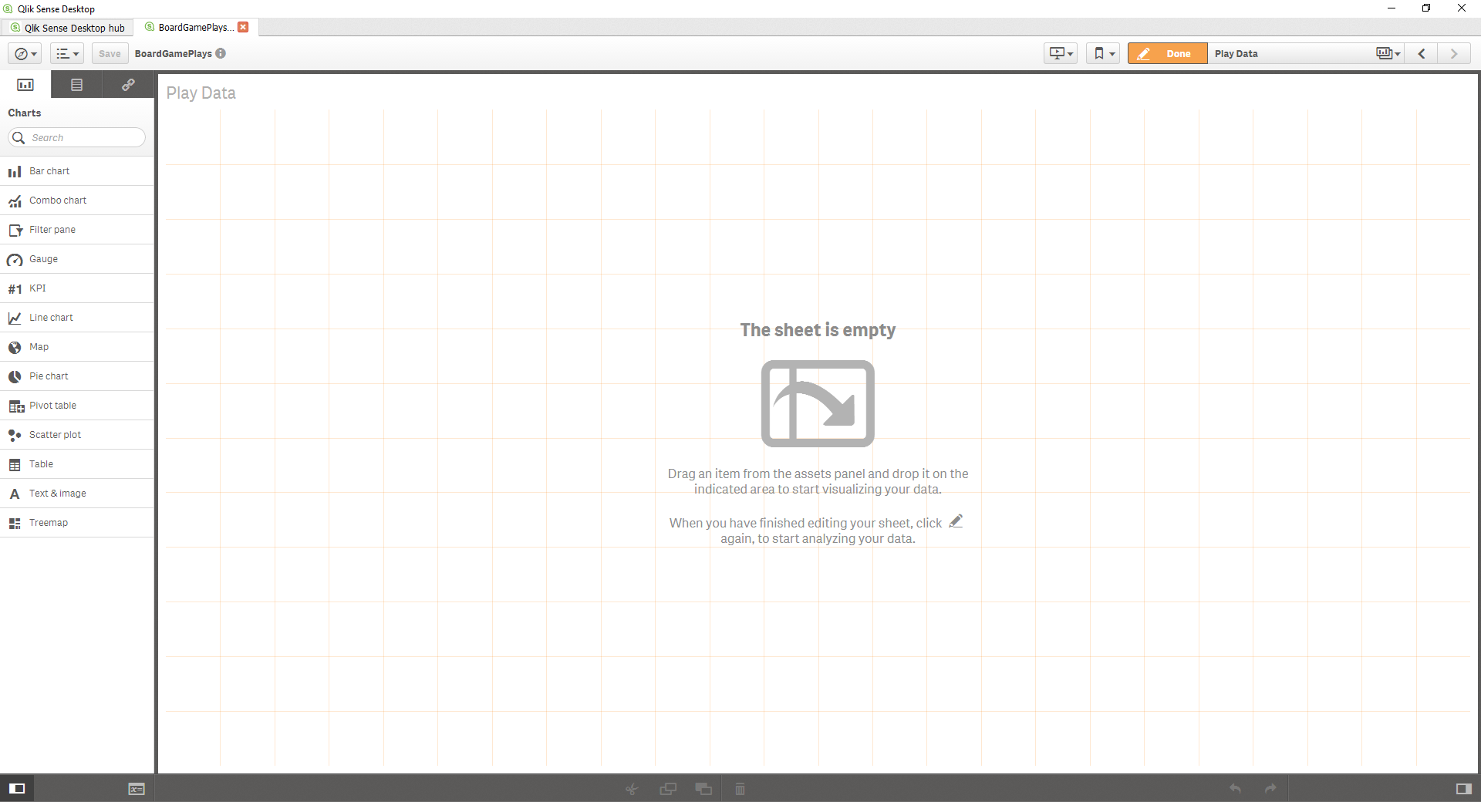Screen dimensions: 1481x802
Task: Click the cut scissors icon
Action: click(x=632, y=789)
